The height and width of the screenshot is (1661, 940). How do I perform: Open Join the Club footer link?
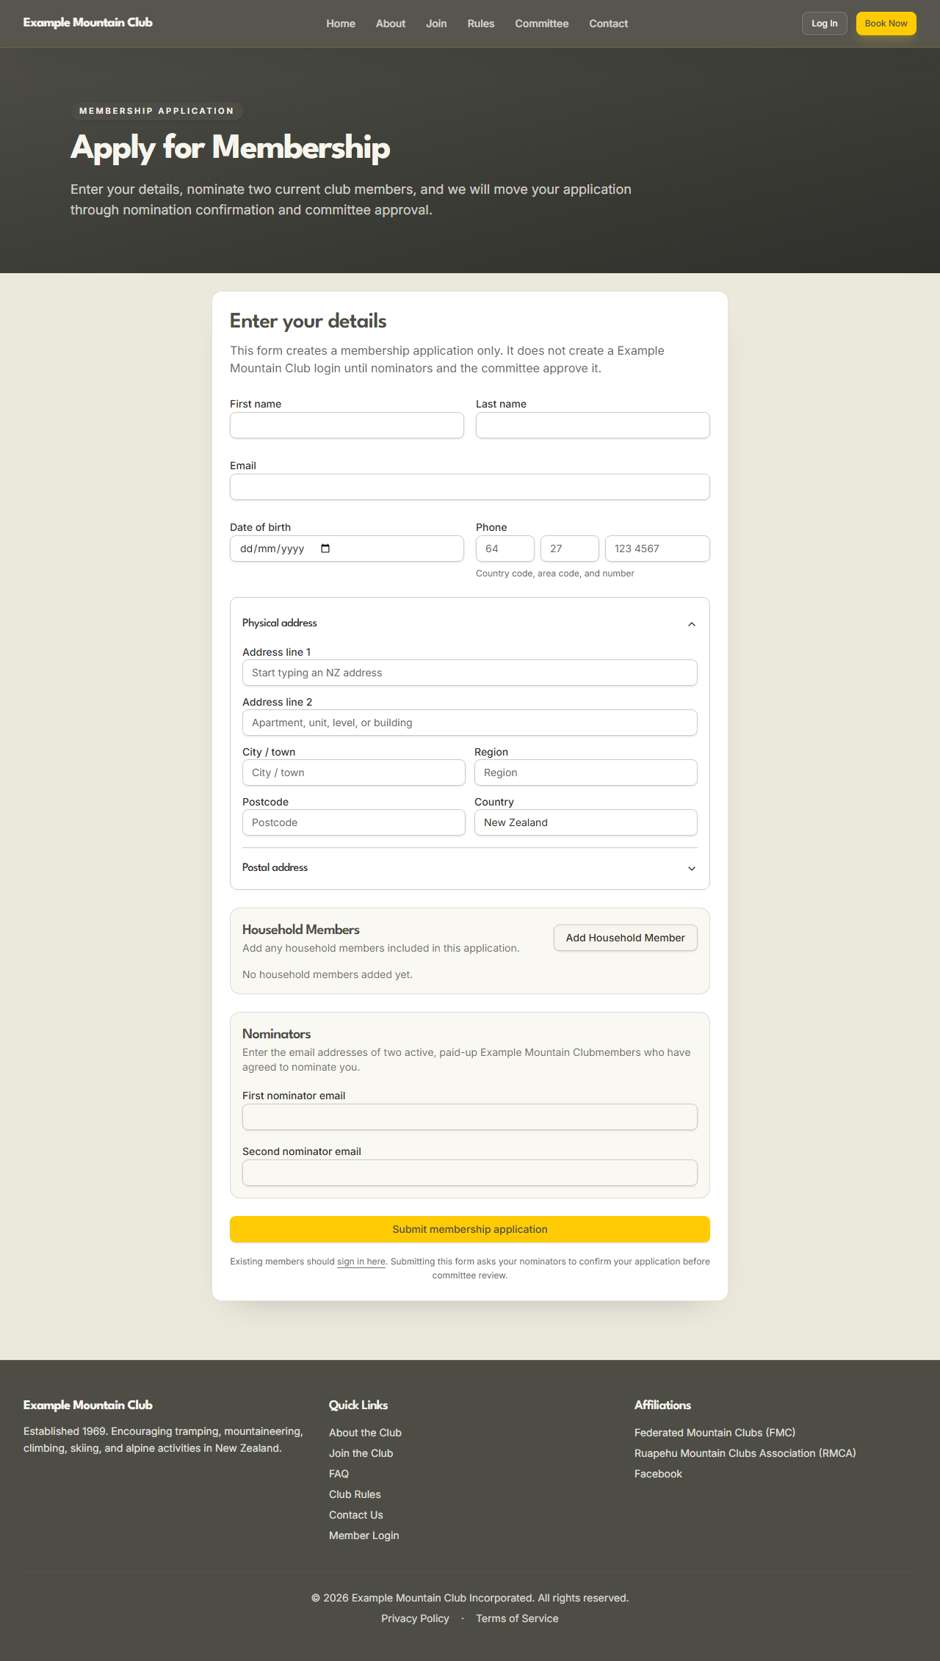point(361,1453)
